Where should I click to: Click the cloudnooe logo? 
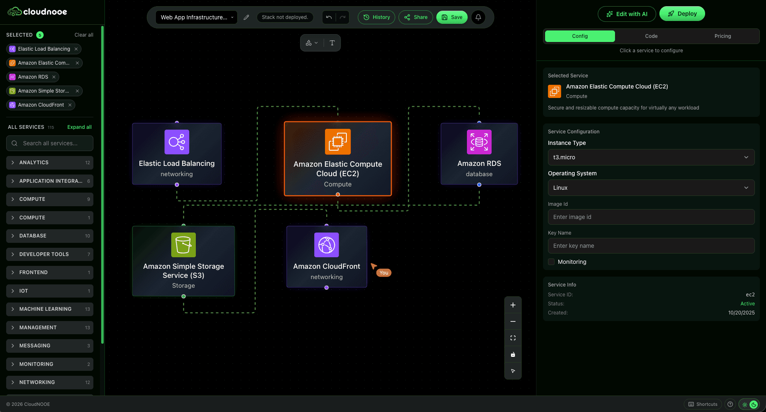tap(37, 12)
